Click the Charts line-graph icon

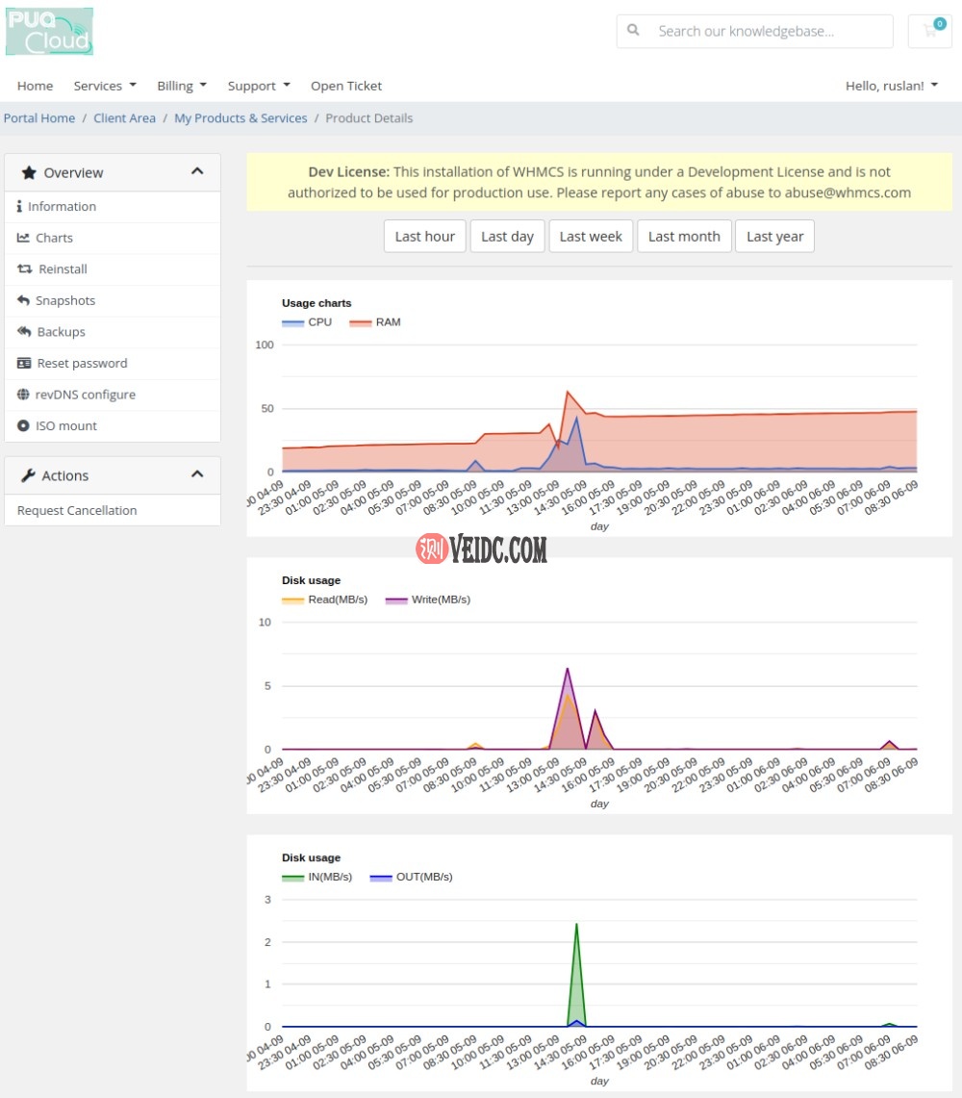tap(24, 238)
